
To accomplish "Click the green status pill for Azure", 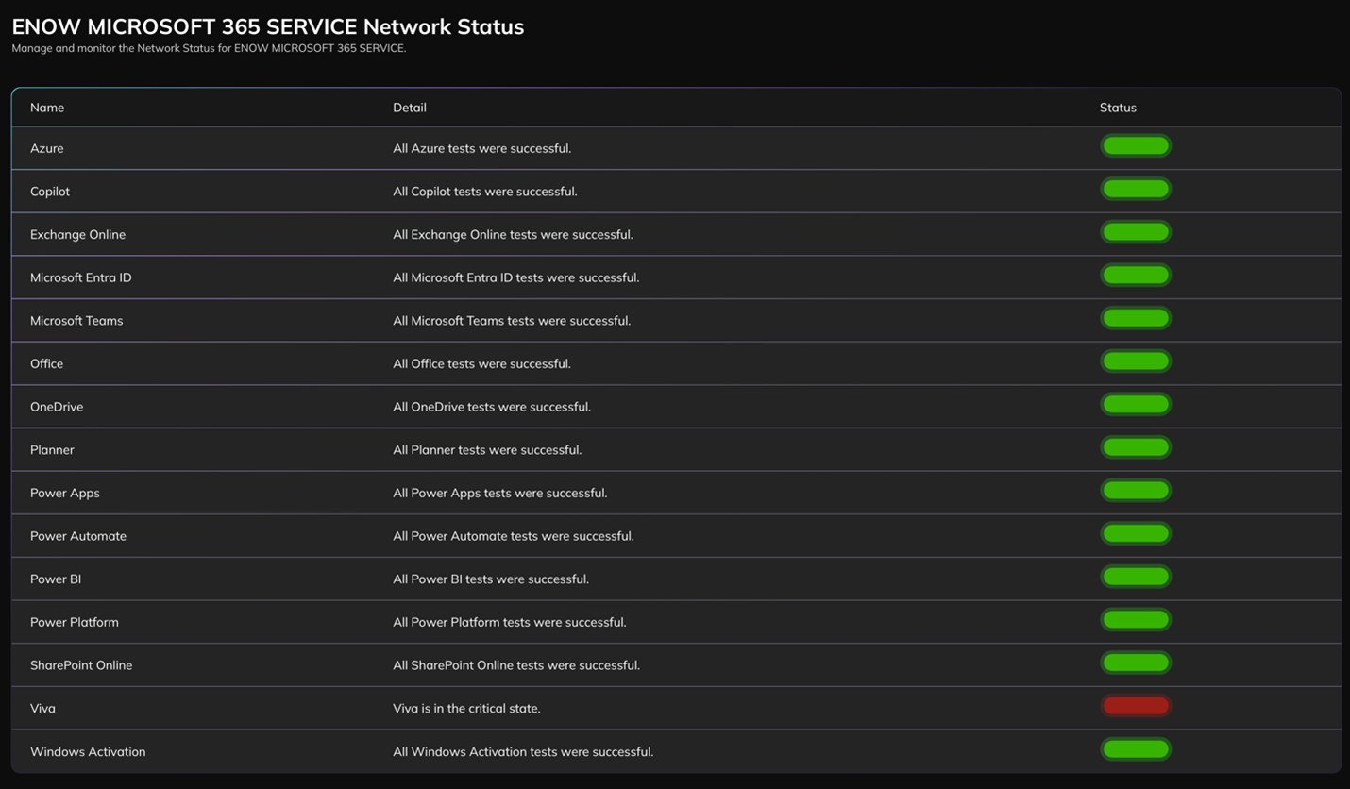I will tap(1136, 146).
